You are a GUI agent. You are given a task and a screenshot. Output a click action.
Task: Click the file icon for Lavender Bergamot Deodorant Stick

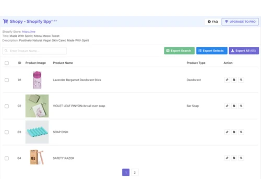[234, 80]
